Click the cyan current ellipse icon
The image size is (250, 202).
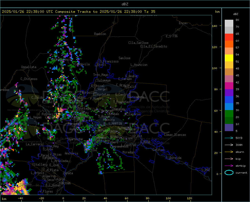(x=229, y=173)
